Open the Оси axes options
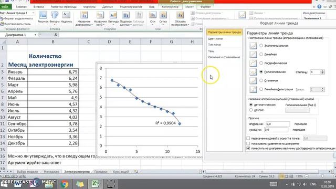 [153, 19]
